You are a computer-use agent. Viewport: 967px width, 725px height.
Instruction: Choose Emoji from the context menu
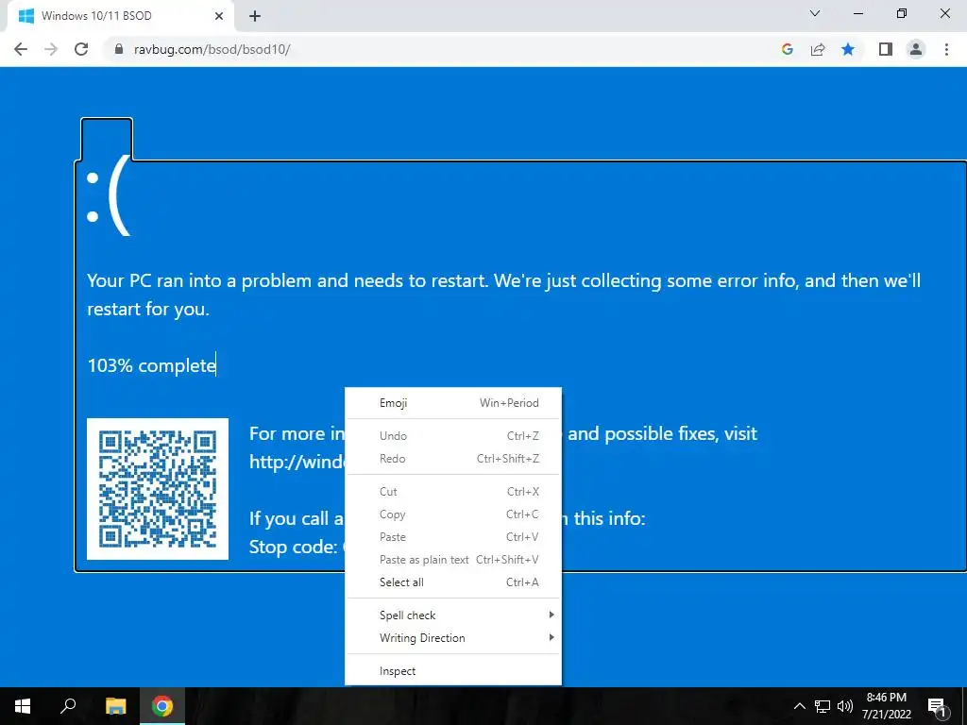[453, 403]
